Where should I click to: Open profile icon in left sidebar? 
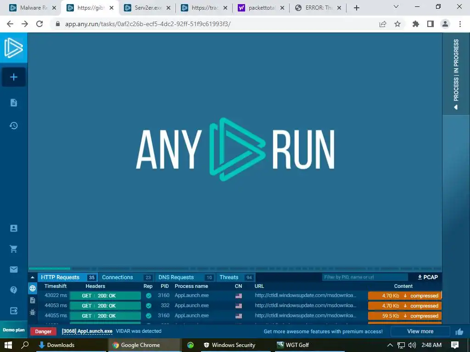point(13,228)
